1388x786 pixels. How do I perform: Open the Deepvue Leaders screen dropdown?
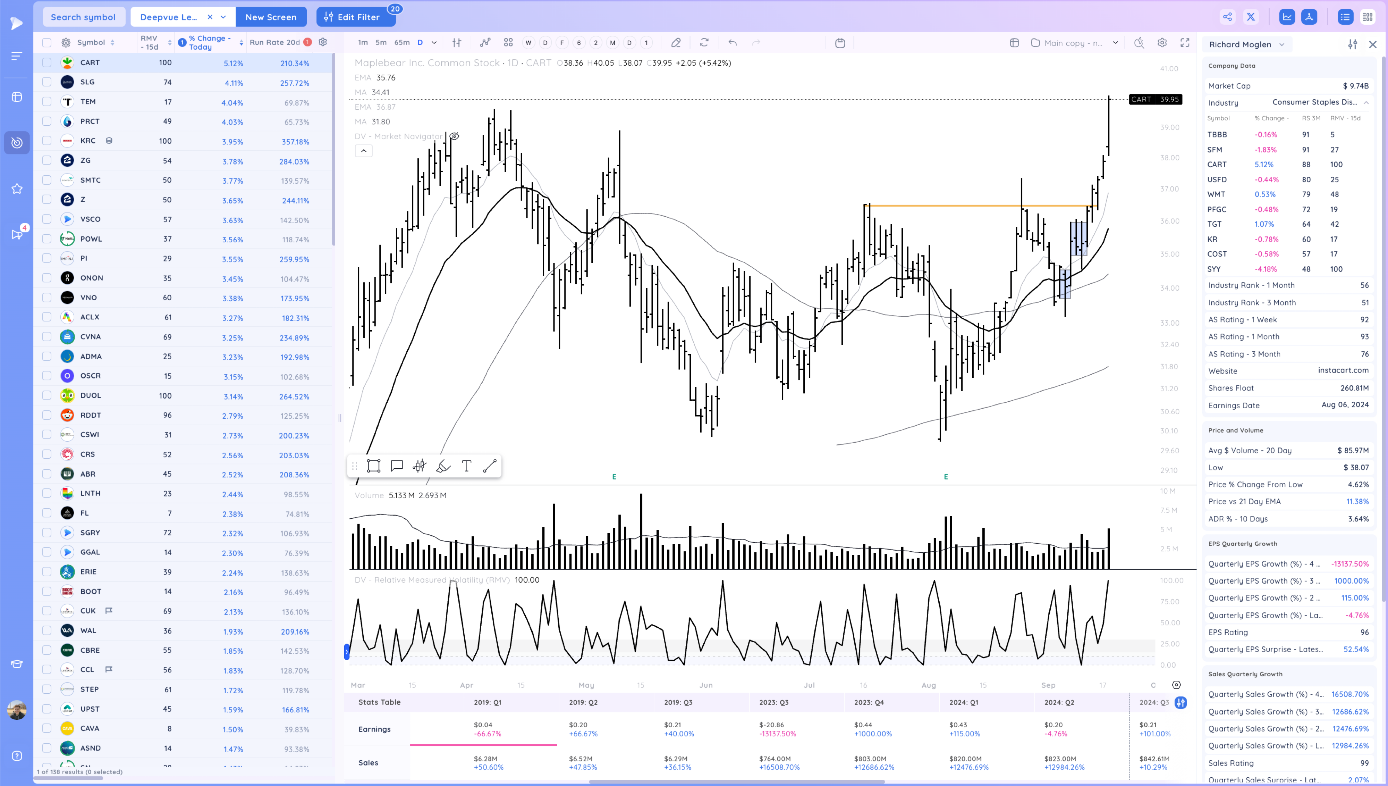click(223, 17)
